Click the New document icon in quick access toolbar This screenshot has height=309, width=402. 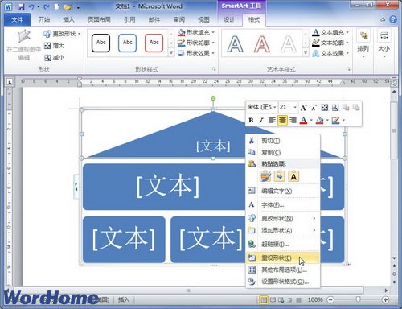tap(57, 7)
